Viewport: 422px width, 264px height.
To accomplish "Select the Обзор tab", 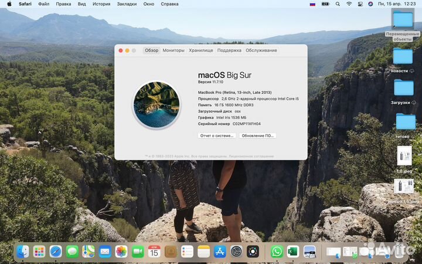I will coord(152,50).
